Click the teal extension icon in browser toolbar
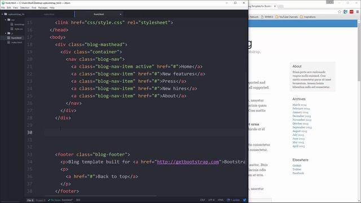 pyautogui.click(x=345, y=12)
